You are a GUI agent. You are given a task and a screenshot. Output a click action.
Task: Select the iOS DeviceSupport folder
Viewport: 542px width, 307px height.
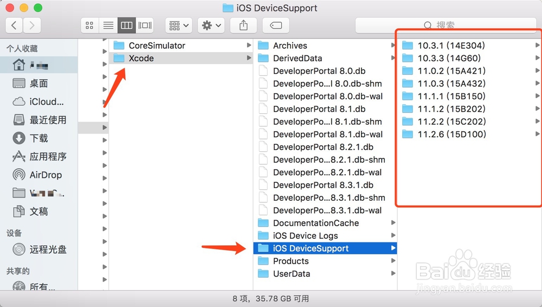pyautogui.click(x=325, y=248)
